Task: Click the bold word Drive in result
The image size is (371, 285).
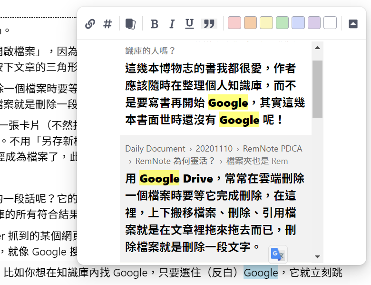Action: [x=198, y=179]
